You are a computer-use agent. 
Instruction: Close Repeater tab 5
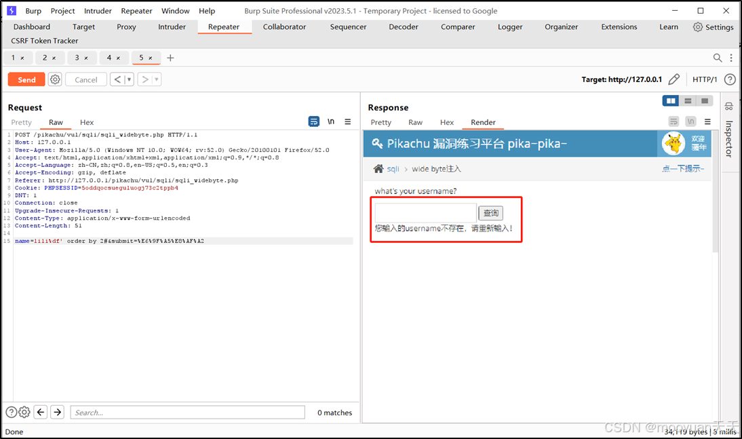click(151, 58)
